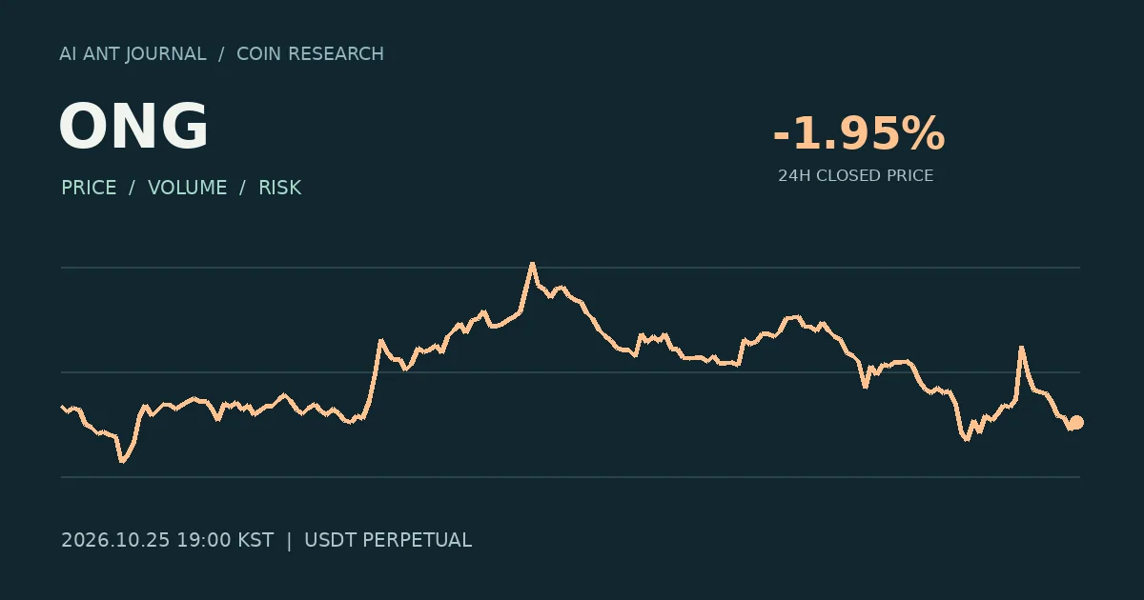Viewport: 1144px width, 600px height.
Task: Click the top horizontal gridline
Action: click(570, 268)
